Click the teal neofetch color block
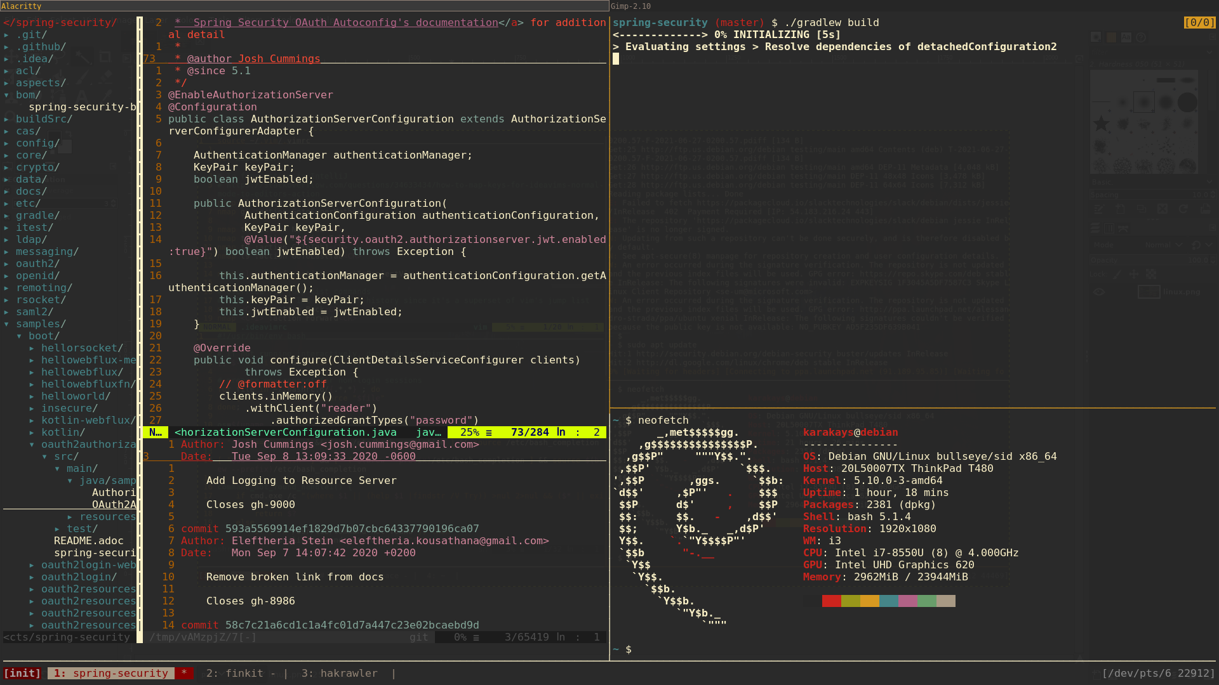The height and width of the screenshot is (685, 1219). click(889, 601)
